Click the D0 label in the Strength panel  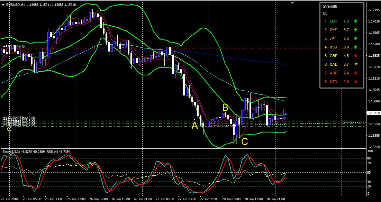(324, 13)
